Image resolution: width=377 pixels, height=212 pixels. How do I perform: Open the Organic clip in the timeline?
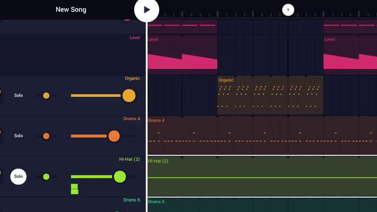coord(270,95)
